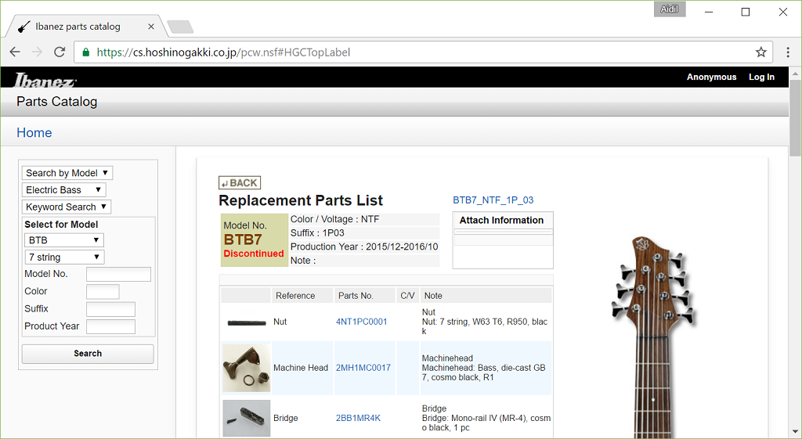The image size is (802, 439).
Task: Click the Anonymous user label
Action: [x=711, y=77]
